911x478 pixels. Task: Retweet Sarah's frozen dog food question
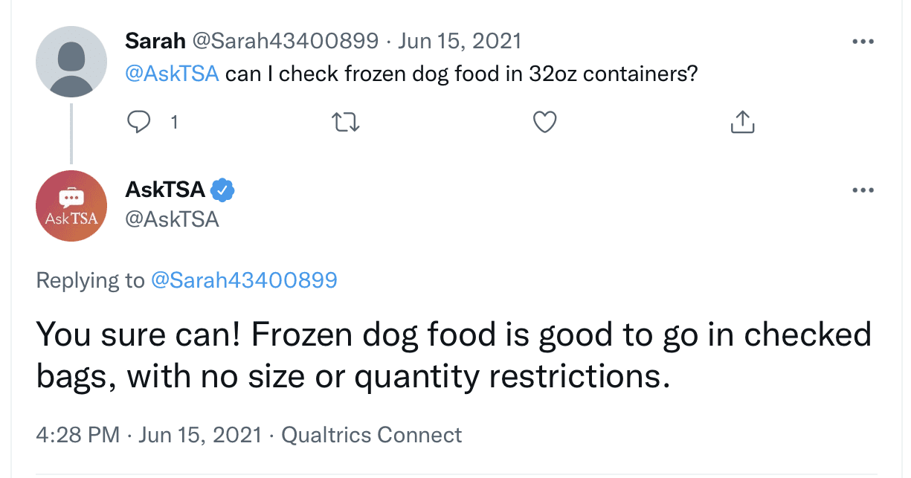[344, 122]
